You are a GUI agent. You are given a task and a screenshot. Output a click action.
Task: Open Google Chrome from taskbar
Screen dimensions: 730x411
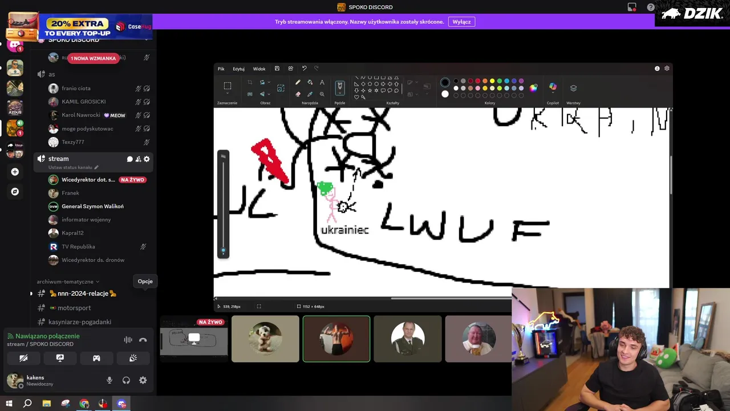84,404
